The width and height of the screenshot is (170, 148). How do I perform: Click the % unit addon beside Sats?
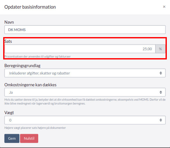(x=160, y=49)
